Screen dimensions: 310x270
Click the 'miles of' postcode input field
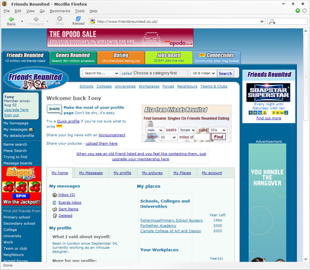202,137
